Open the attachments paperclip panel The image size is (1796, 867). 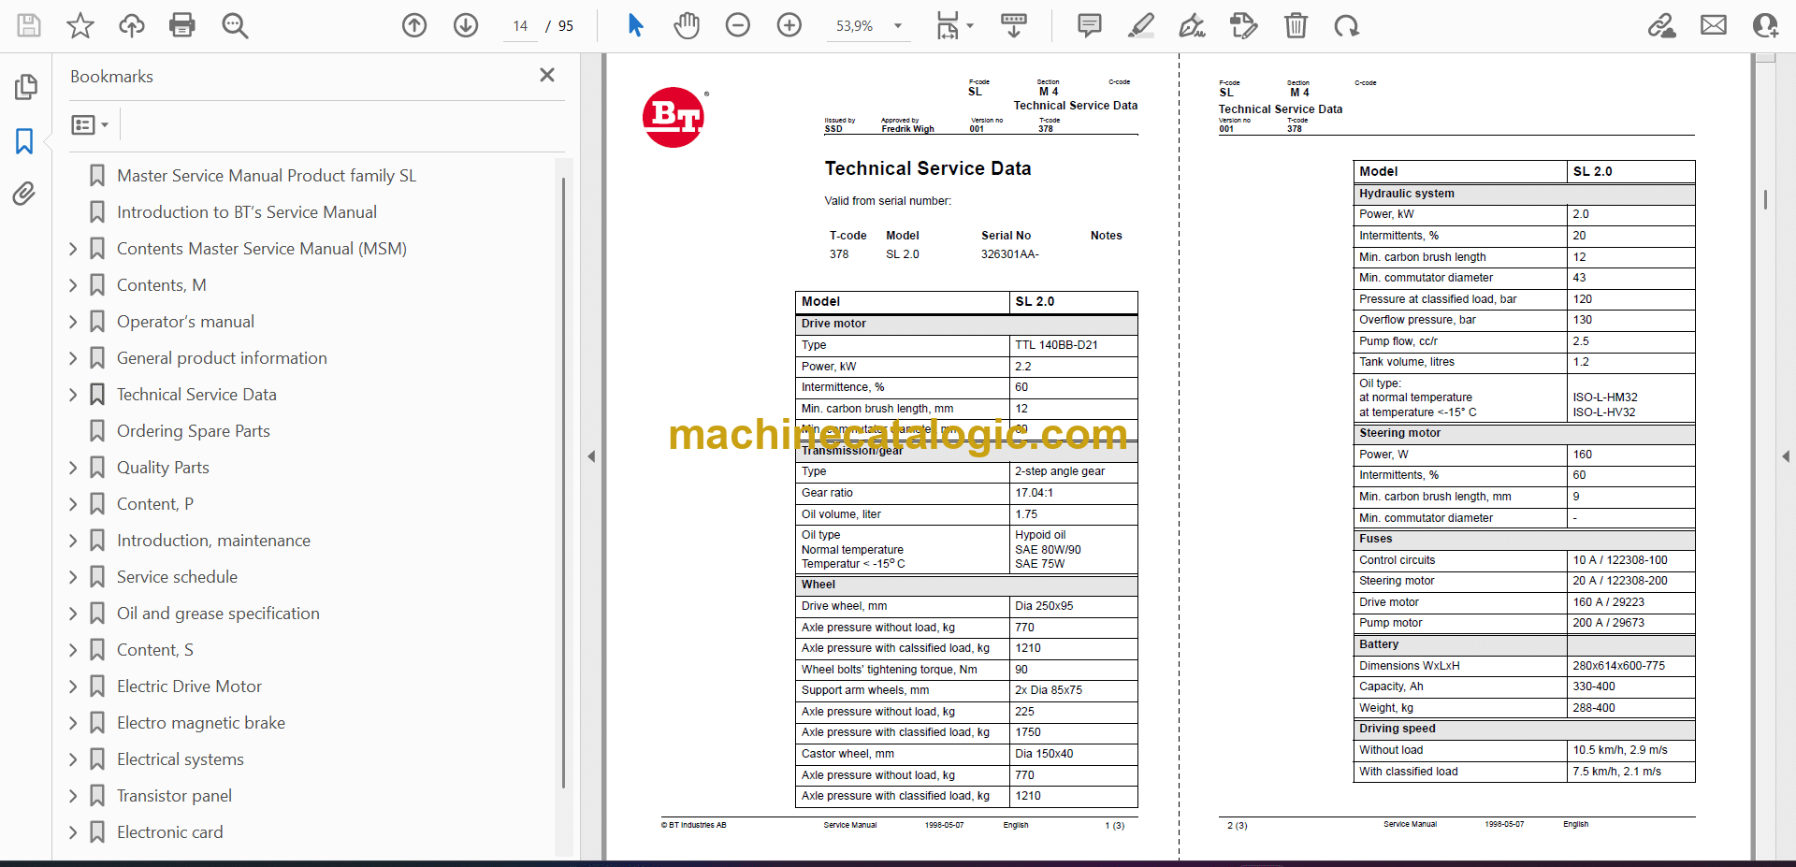coord(24,194)
